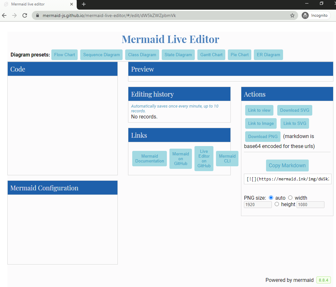Select the Gantt Chart preset
This screenshot has height=287, width=336.
(x=211, y=55)
